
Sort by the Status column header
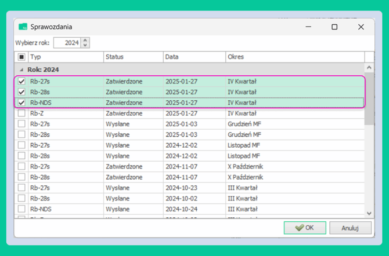click(x=134, y=57)
